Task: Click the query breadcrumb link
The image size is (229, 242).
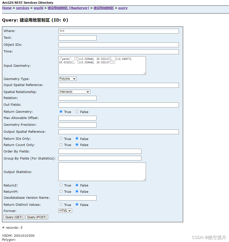Action: coord(123,8)
